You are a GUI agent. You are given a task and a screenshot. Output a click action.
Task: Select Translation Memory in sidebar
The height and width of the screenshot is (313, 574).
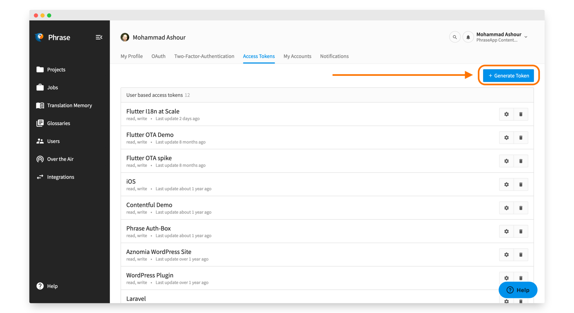69,105
